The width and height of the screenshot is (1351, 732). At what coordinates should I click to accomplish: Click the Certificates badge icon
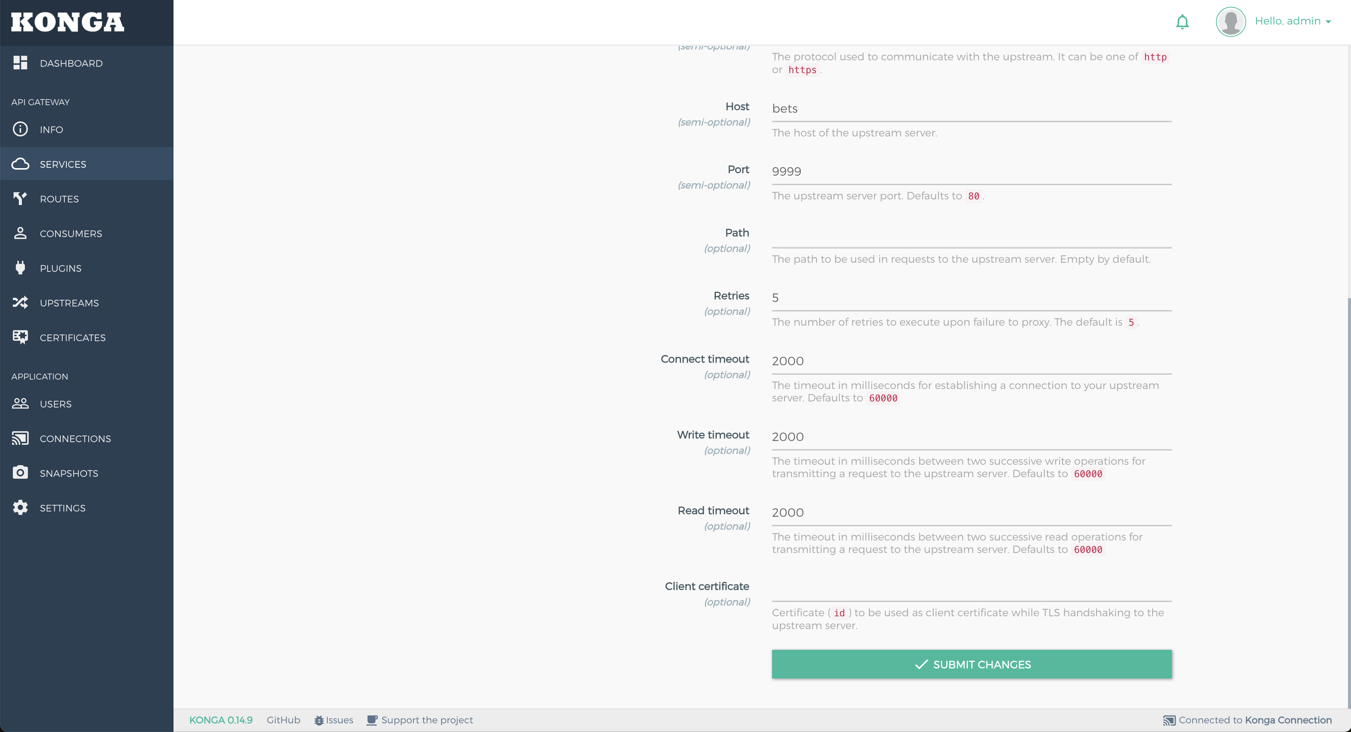[20, 337]
